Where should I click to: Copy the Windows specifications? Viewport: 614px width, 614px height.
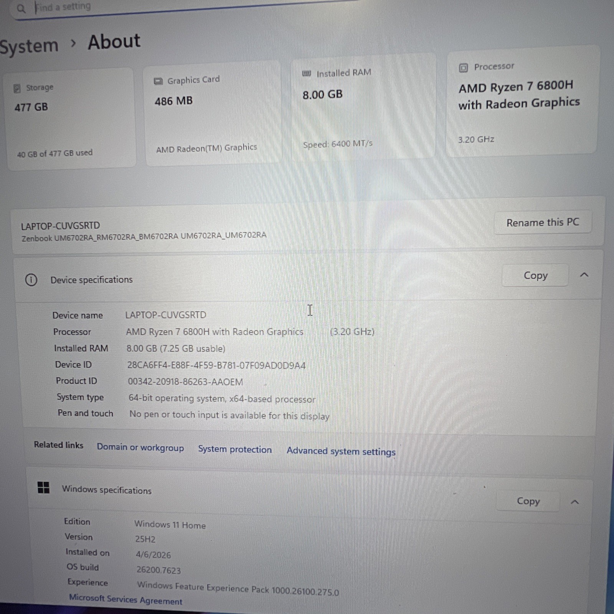[x=528, y=501]
